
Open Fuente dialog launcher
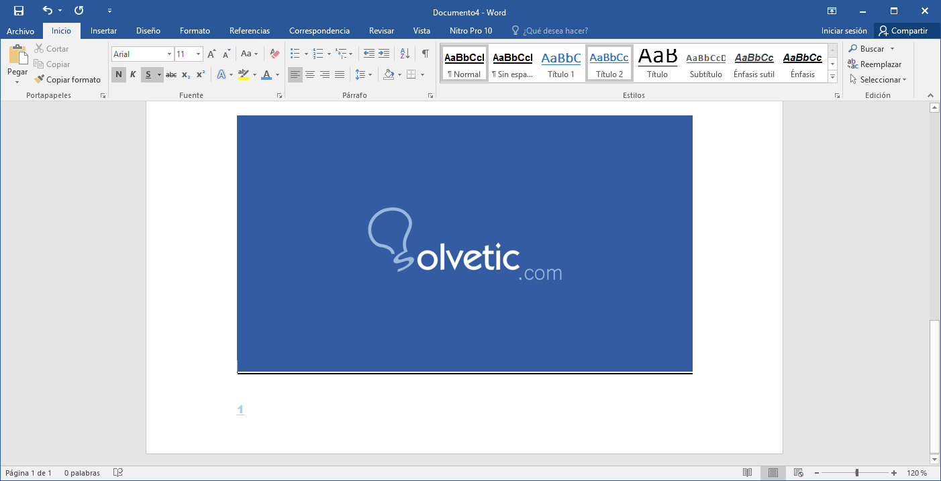tap(279, 96)
